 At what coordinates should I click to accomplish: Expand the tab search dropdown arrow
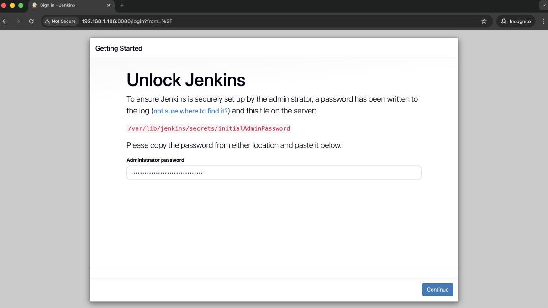[543, 5]
